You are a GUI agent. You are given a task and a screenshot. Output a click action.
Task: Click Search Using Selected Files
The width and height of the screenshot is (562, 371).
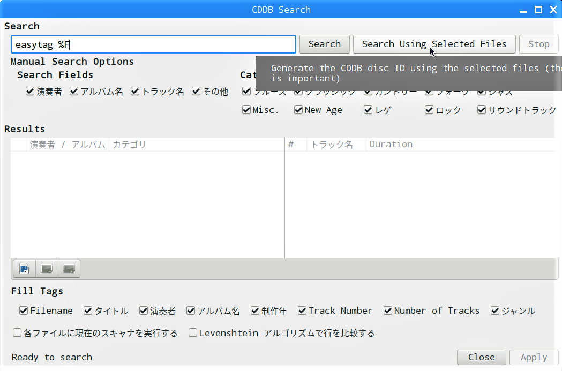434,44
